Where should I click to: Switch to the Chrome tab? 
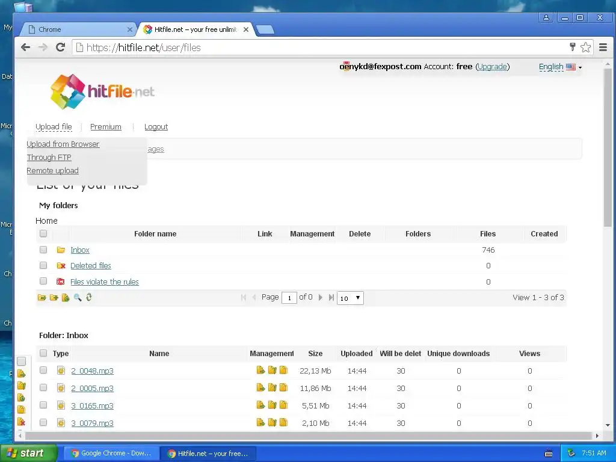pos(78,29)
